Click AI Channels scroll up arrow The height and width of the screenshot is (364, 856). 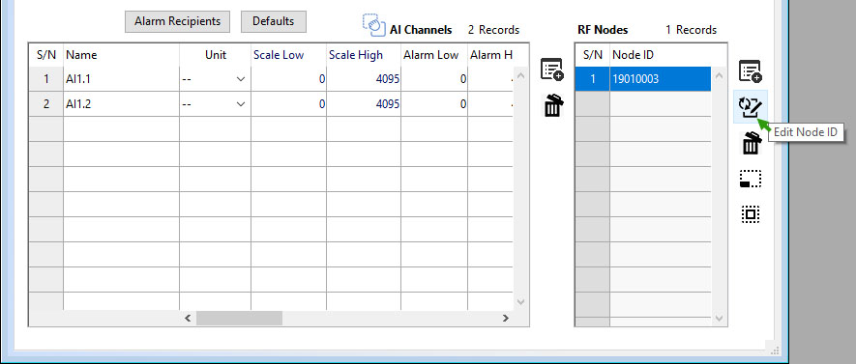click(520, 75)
